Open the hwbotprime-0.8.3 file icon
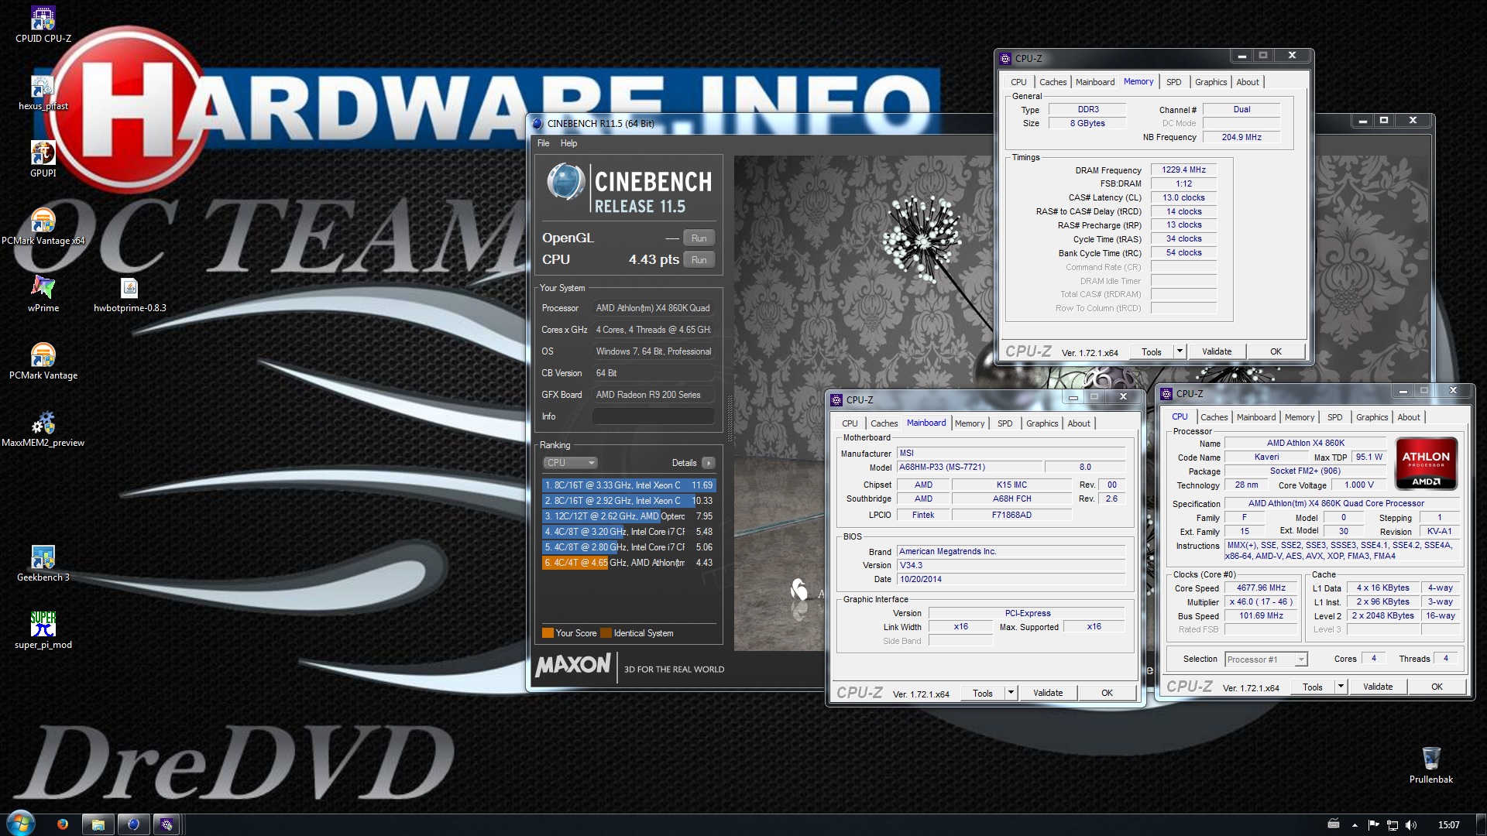 pyautogui.click(x=130, y=294)
